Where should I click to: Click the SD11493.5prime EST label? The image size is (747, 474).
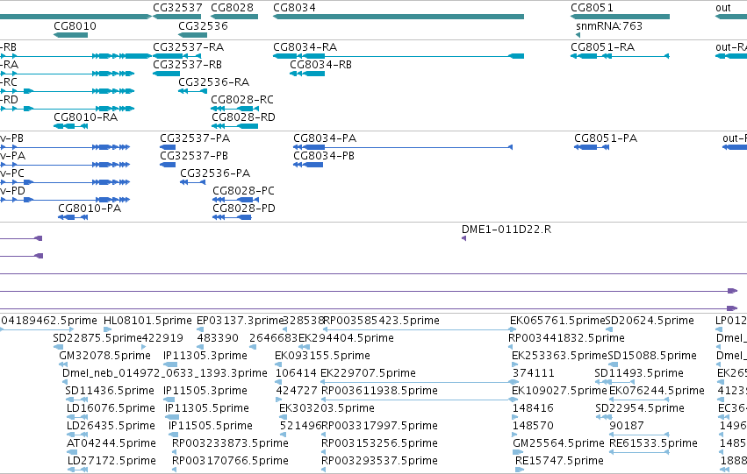pos(639,374)
